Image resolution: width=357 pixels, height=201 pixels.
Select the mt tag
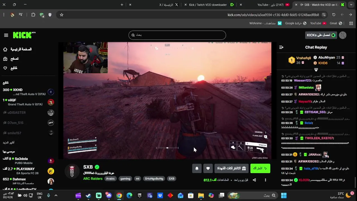point(138,179)
